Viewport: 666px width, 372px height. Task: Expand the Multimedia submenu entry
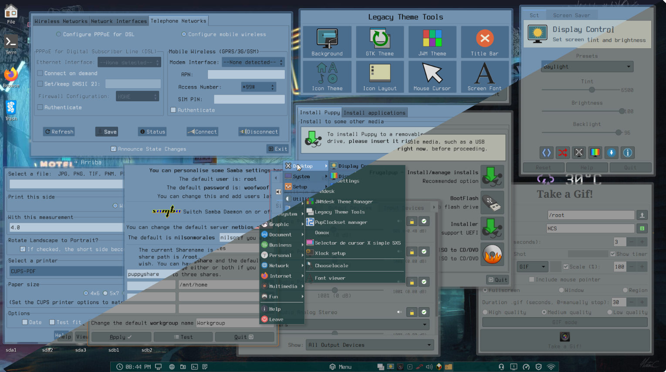282,286
